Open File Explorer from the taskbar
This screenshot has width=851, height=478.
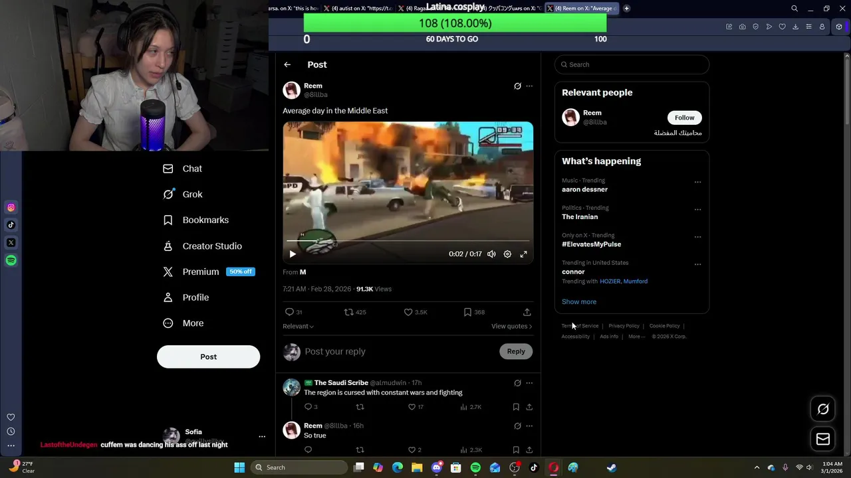pos(417,467)
